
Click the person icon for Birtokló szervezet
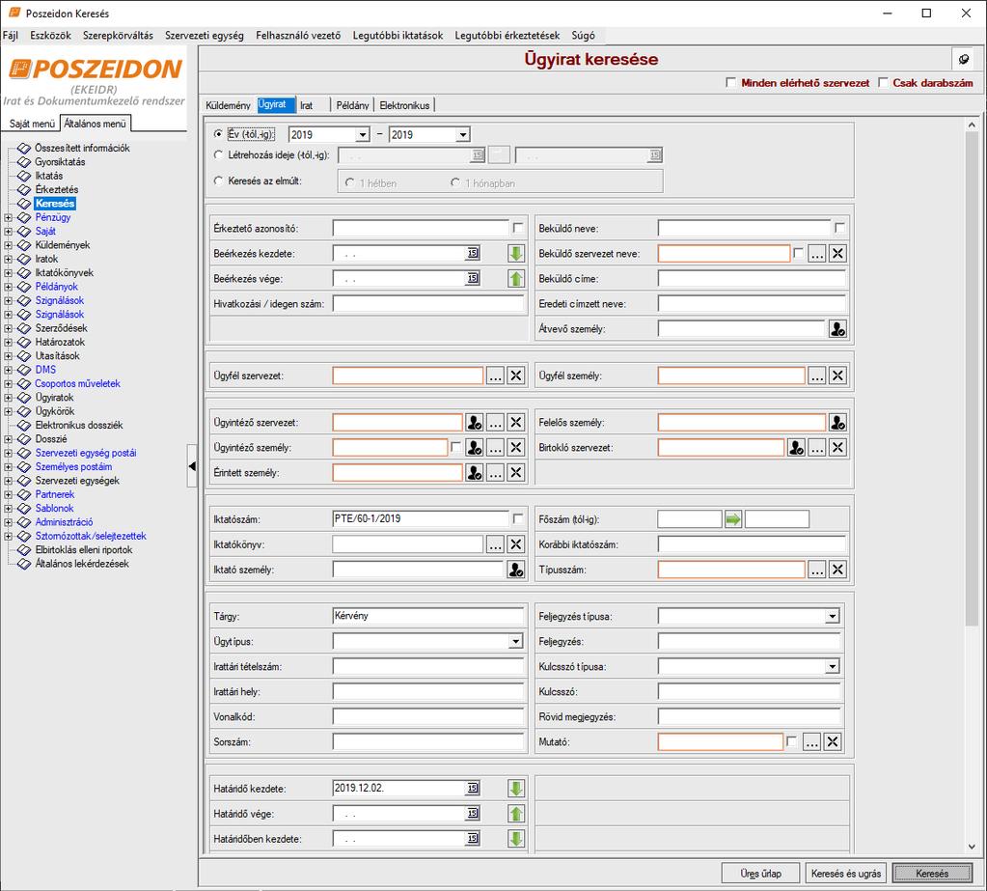pyautogui.click(x=796, y=448)
